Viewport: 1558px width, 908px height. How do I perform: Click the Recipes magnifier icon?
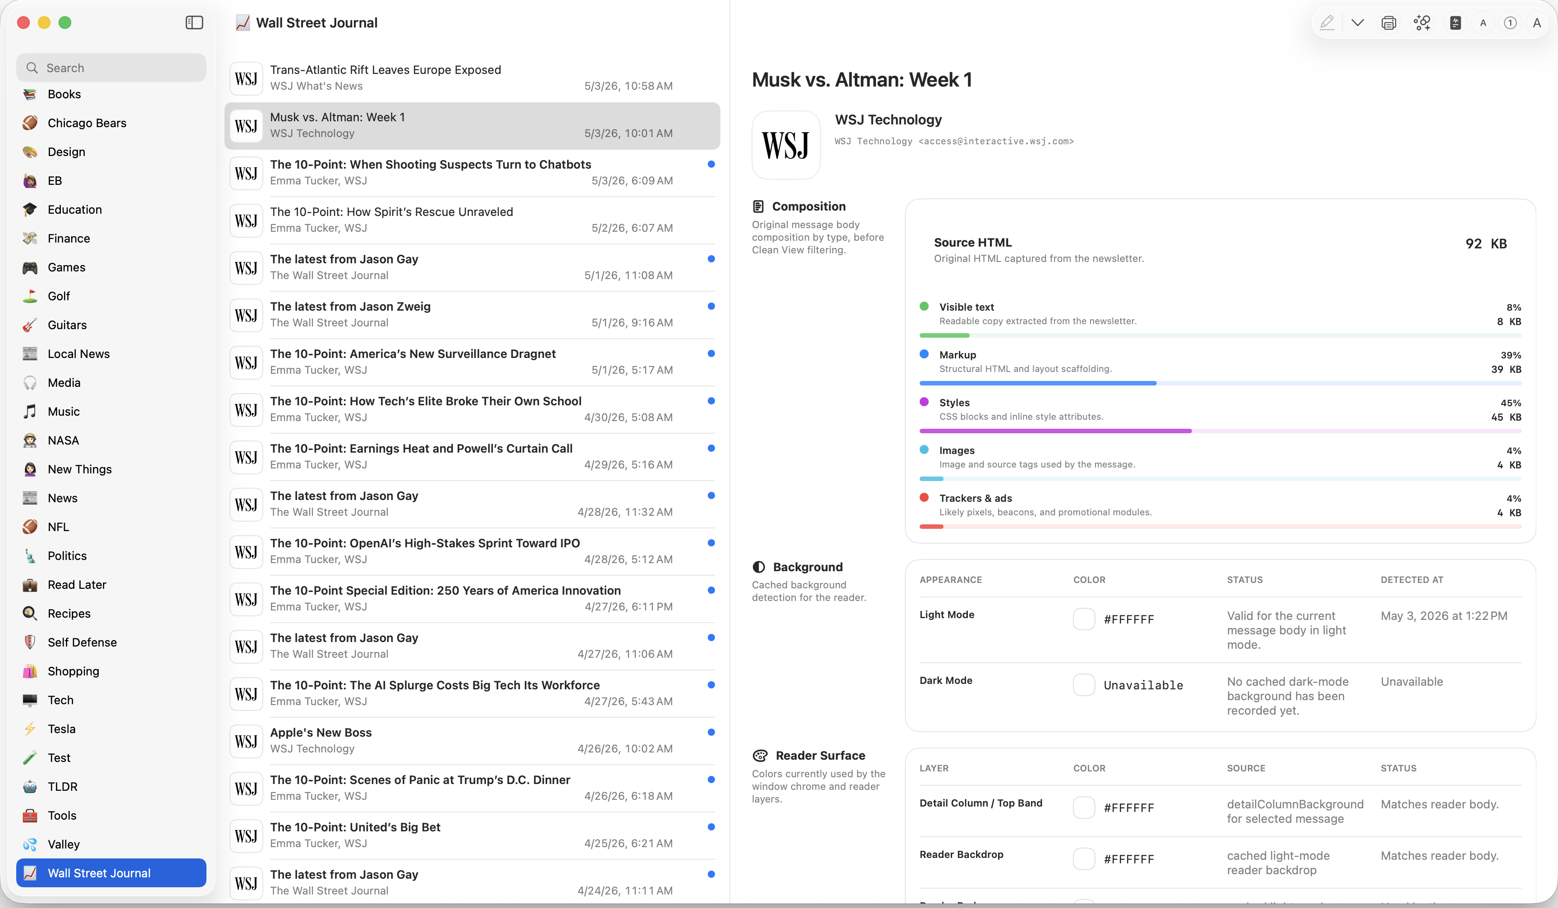pyautogui.click(x=30, y=613)
